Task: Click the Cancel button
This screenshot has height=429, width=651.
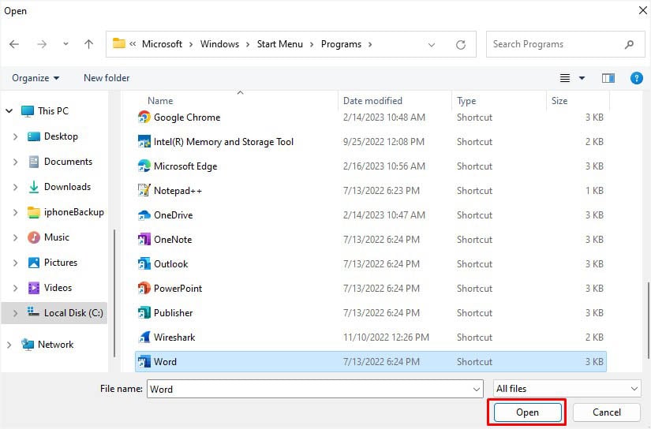Action: [607, 412]
